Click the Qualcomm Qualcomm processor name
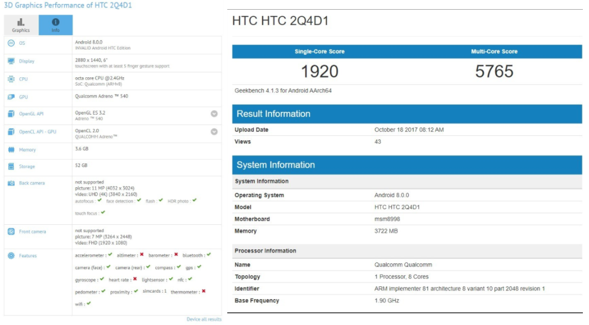589x325 pixels. [403, 264]
